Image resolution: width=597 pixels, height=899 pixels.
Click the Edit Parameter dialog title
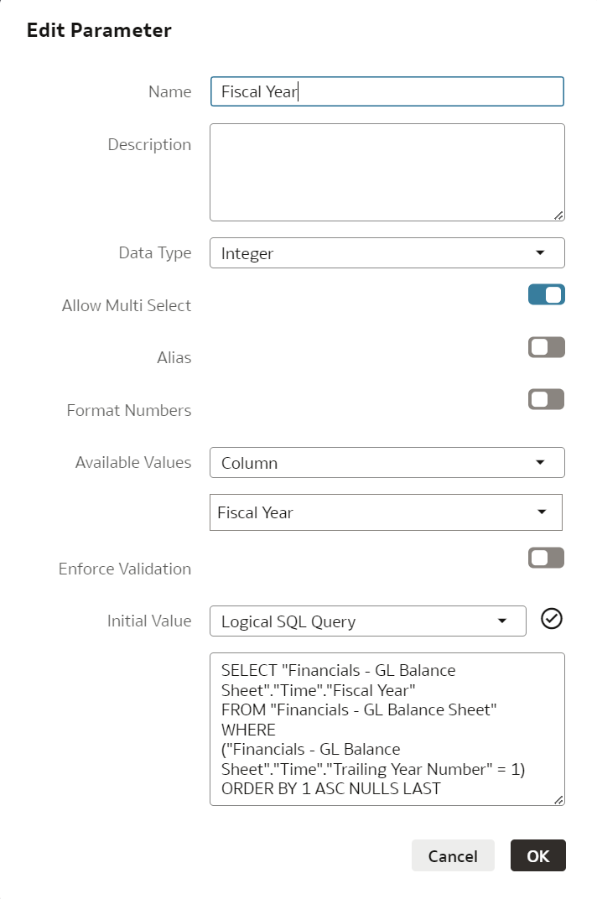(x=99, y=31)
